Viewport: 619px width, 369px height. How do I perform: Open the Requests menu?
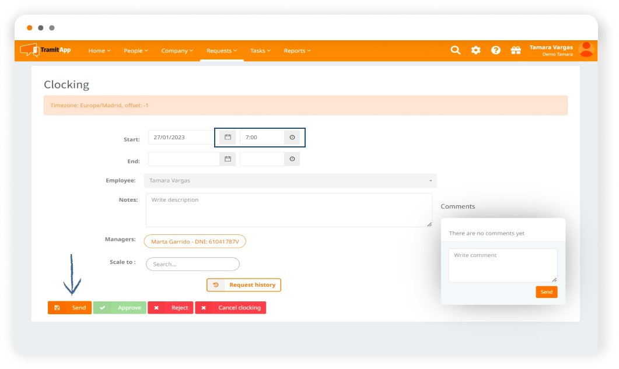coord(222,51)
